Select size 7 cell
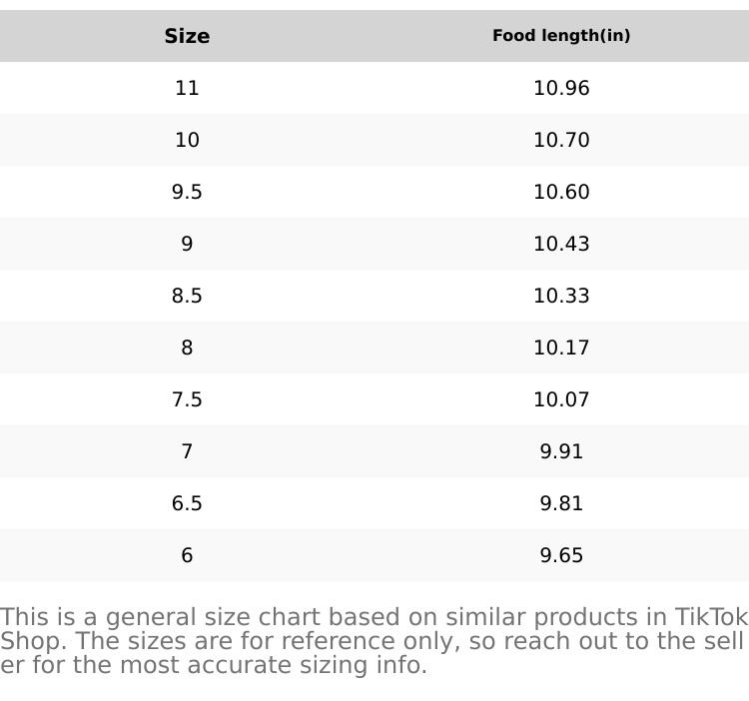 coord(187,451)
